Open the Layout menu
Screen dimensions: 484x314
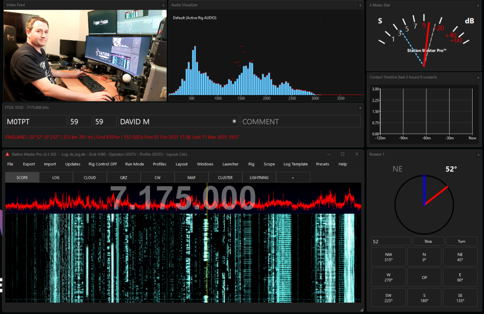click(x=182, y=164)
